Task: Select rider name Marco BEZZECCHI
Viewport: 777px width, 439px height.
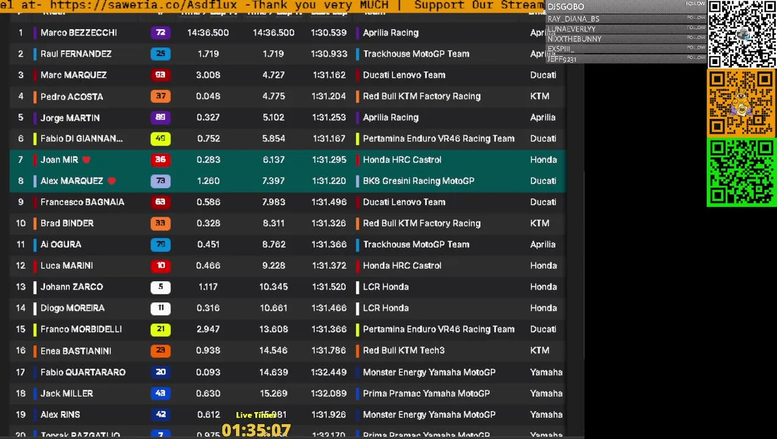Action: [79, 32]
